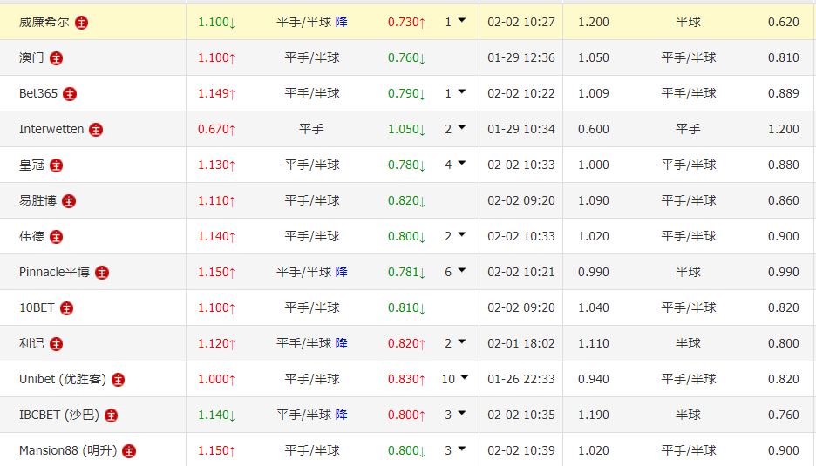Click the blue 降 indicator in 利记 row
816x466 pixels.
pos(342,343)
